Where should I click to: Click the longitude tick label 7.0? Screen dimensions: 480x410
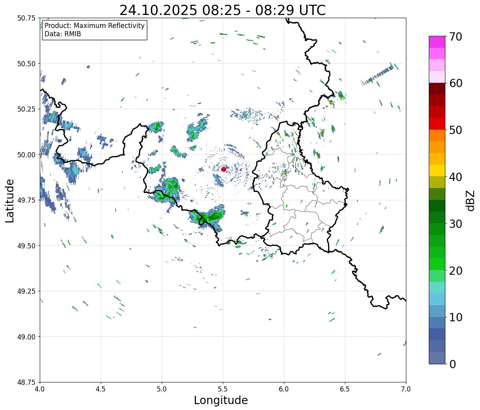(x=406, y=389)
